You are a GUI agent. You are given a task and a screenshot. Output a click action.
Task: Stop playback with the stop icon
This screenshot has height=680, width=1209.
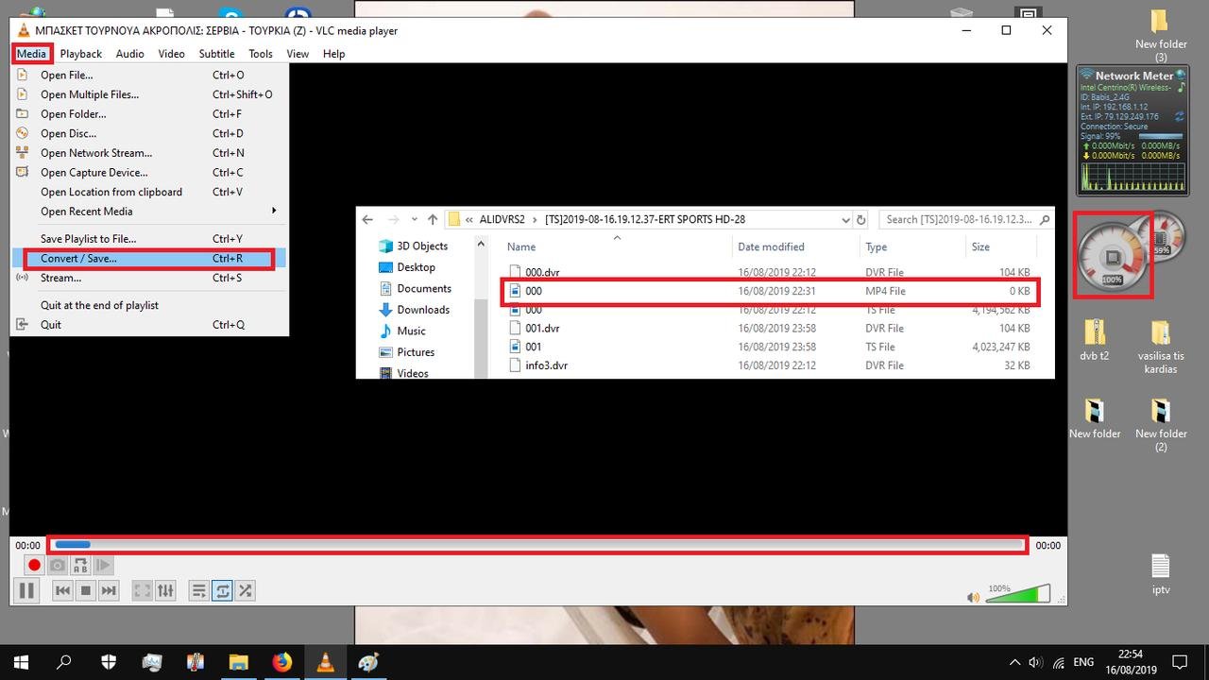(86, 590)
